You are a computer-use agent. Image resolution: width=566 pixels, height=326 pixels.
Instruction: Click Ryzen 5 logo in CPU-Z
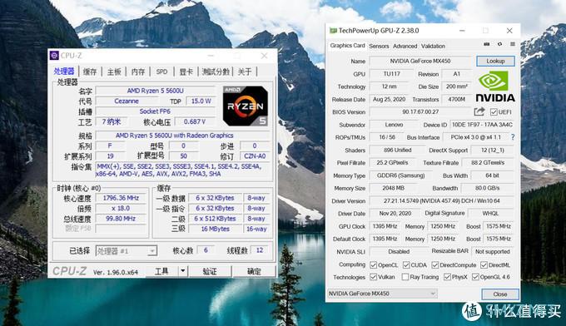(246, 106)
